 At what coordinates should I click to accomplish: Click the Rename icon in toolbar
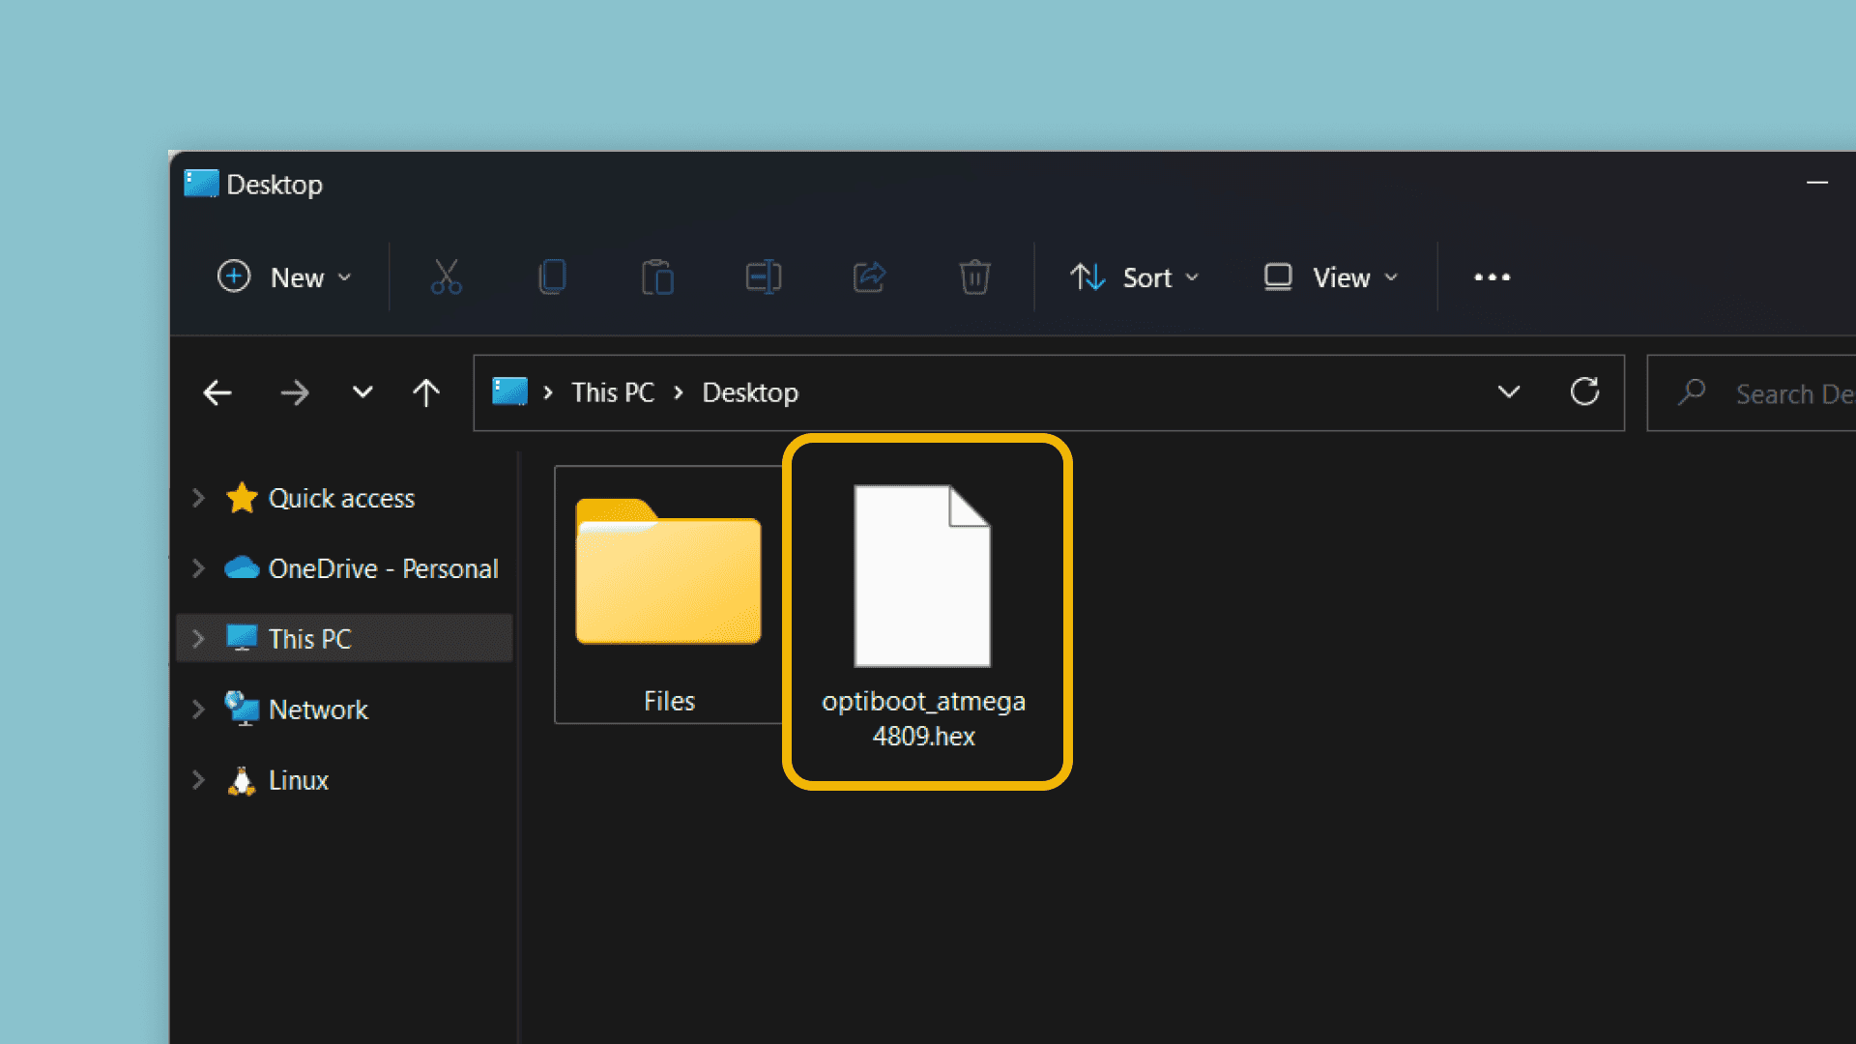click(x=764, y=277)
